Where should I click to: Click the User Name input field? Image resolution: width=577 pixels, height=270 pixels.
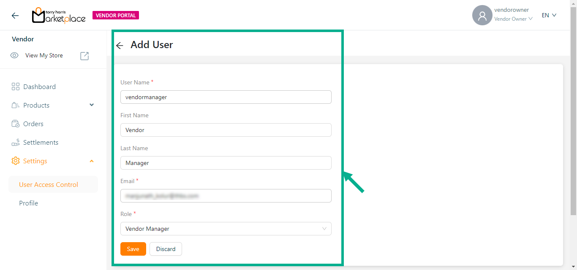tap(226, 97)
